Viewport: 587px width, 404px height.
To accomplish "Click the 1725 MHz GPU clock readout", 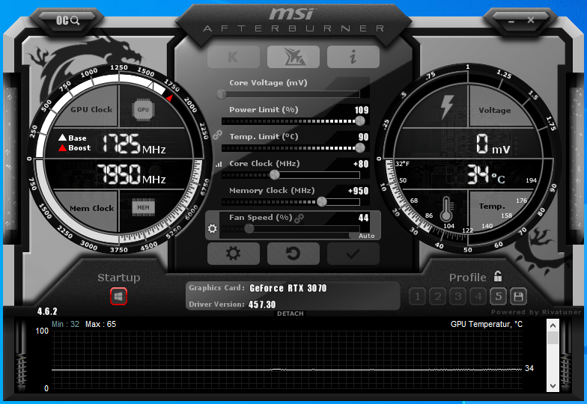I will pos(134,144).
